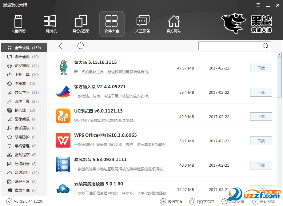
Task: Refresh the software list
Action: pos(81,46)
